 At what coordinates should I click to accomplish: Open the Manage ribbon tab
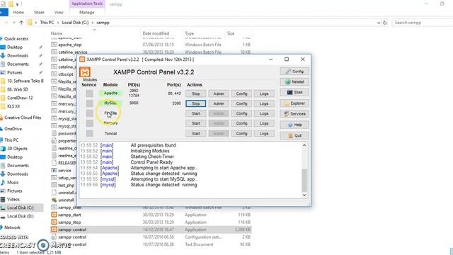(x=86, y=13)
